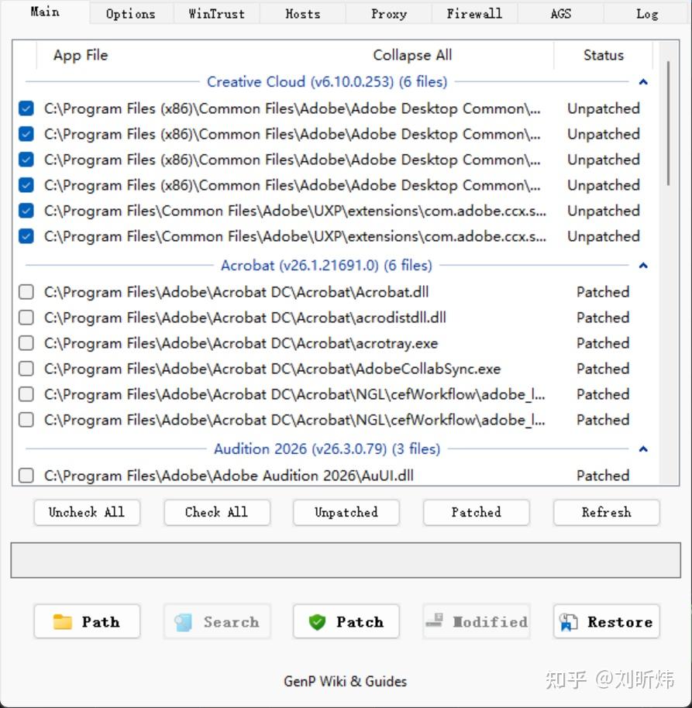The image size is (692, 708).
Task: Check the acrotray.exe checkbox
Action: coord(26,343)
